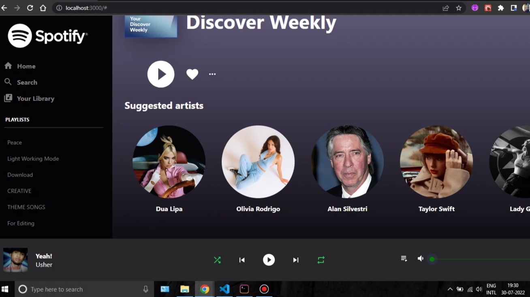Toggle repeat in the player bar
Viewport: 530px width, 297px height.
[321, 260]
